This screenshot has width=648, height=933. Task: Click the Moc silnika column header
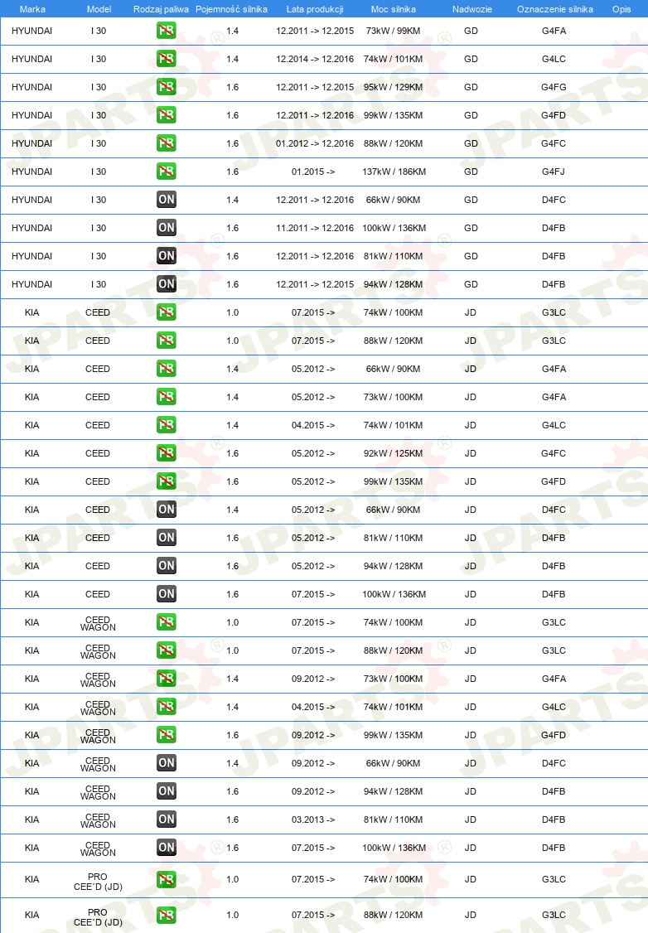pyautogui.click(x=394, y=9)
